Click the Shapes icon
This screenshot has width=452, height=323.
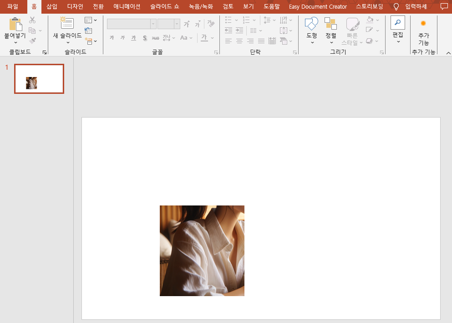[x=312, y=23]
